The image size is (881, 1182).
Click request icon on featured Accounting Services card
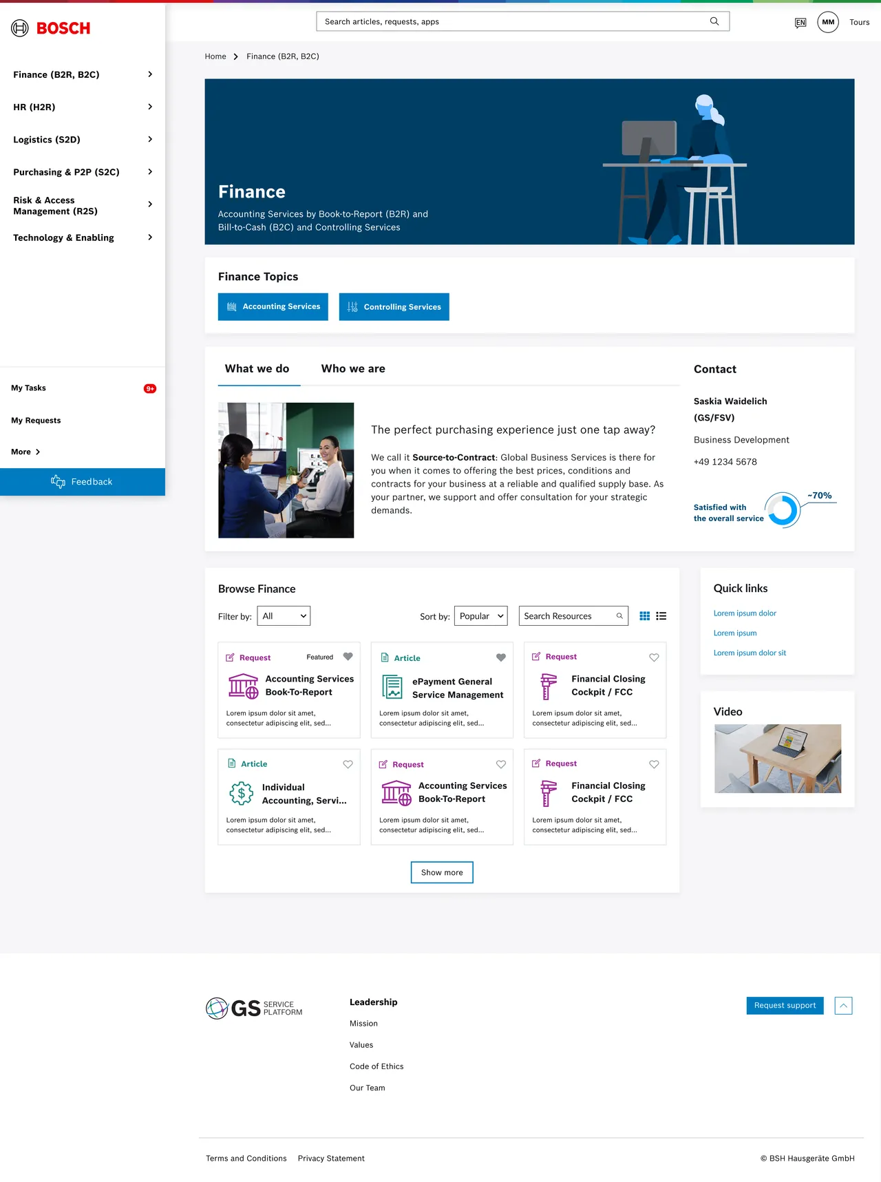coord(231,657)
